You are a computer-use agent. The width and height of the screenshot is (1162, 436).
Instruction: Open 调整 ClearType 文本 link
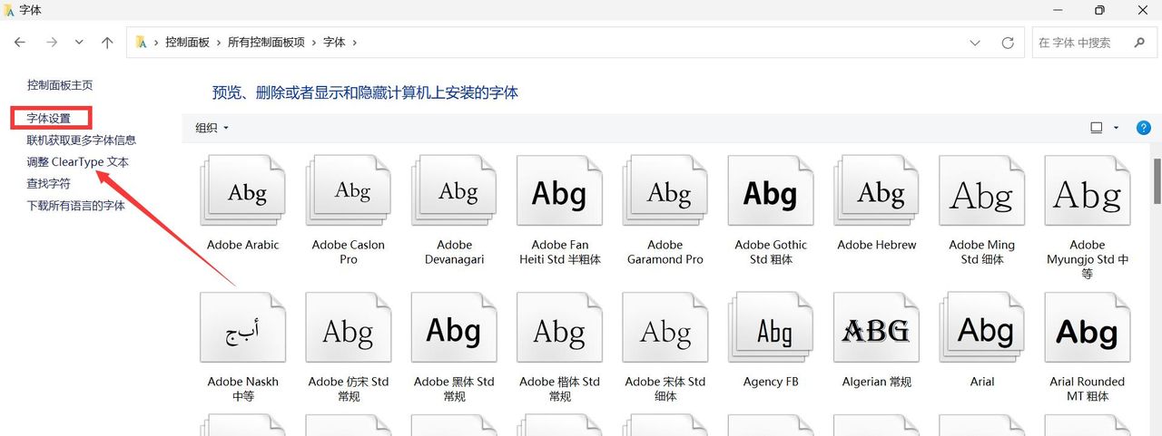coord(78,162)
